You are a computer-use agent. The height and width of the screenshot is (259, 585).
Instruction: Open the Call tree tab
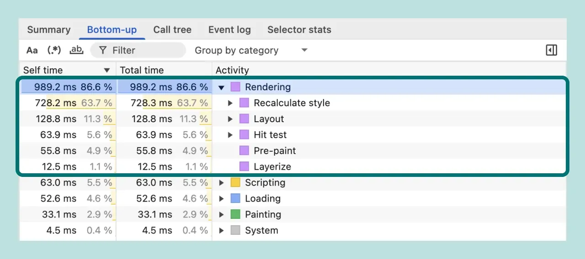point(172,30)
